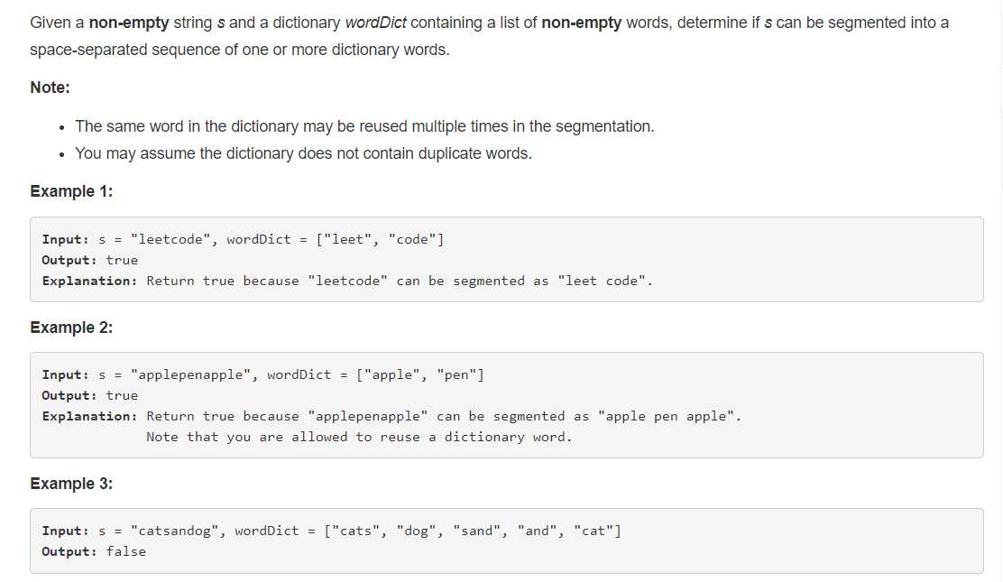
Task: Click Explanation mentioning "apple pen apple"
Action: point(391,416)
